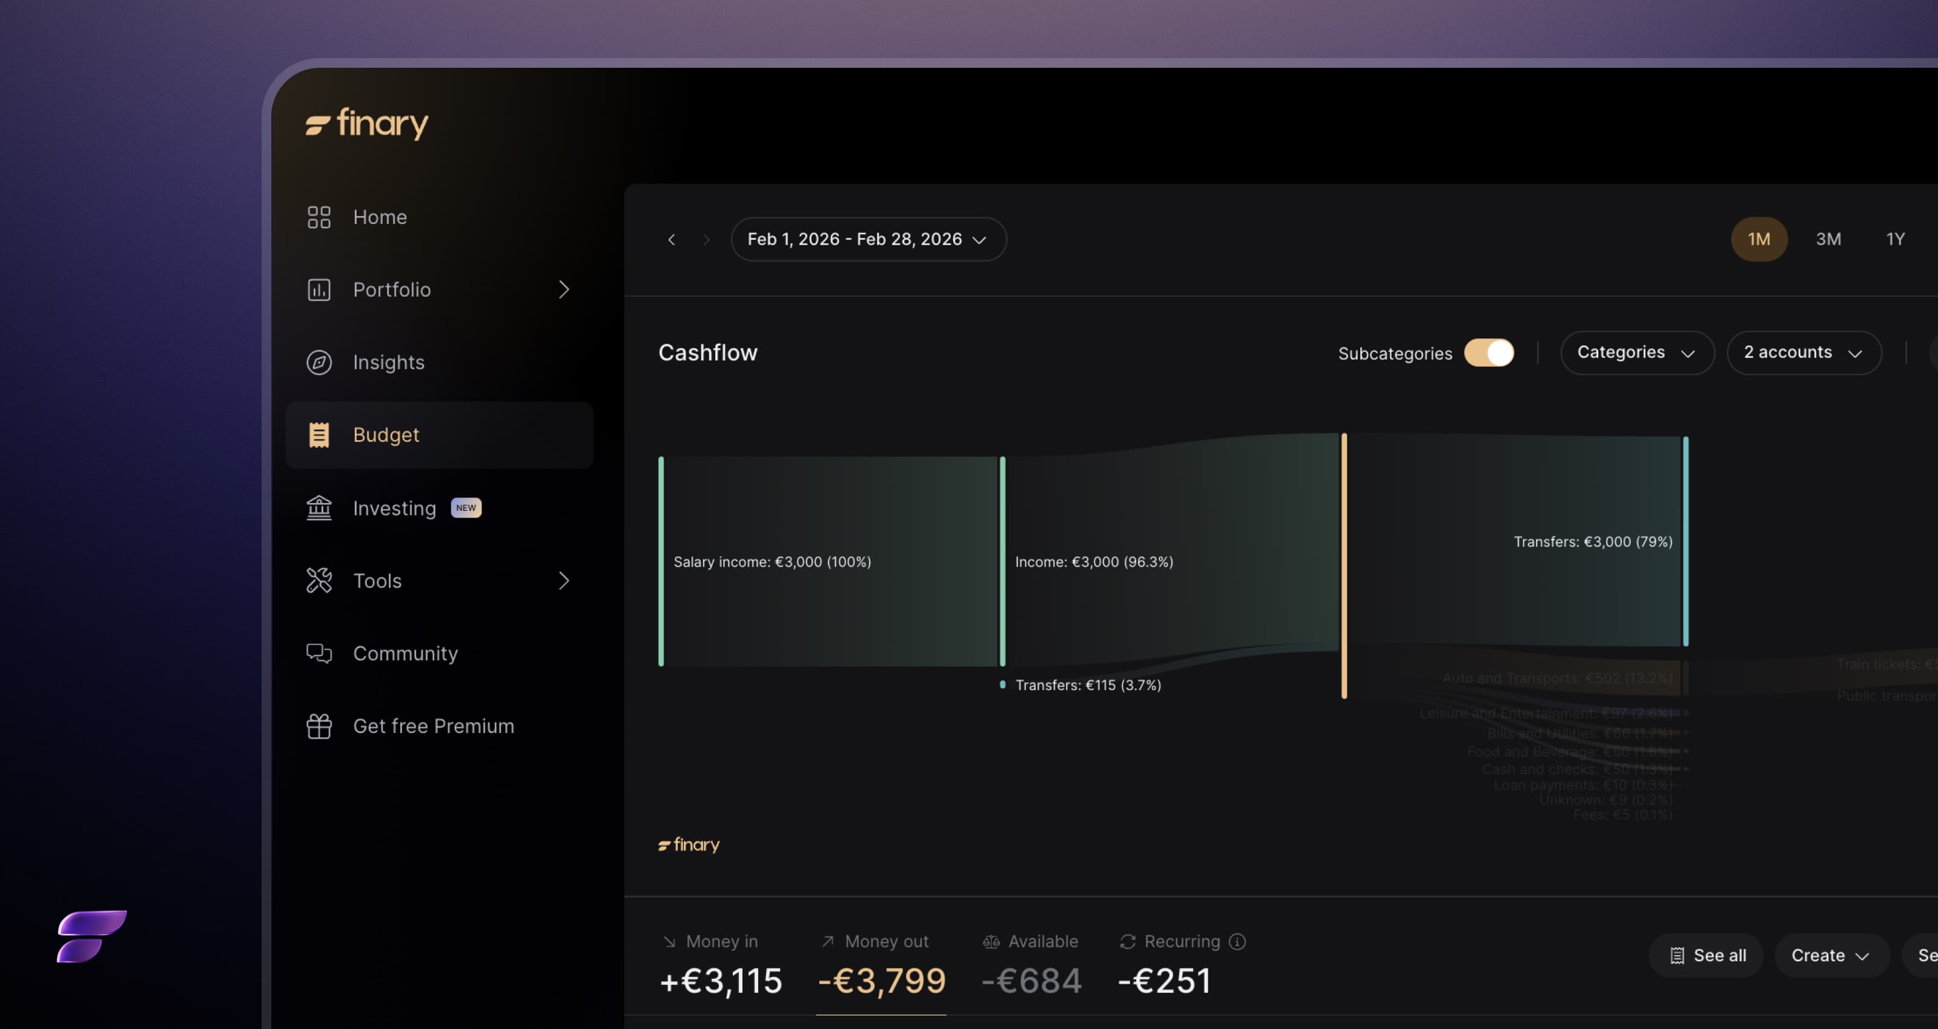Click the Community chat bubbles icon
The width and height of the screenshot is (1938, 1029).
click(319, 653)
